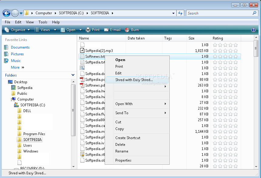Open the Edit menu
261x178 pixels.
(x=18, y=22)
